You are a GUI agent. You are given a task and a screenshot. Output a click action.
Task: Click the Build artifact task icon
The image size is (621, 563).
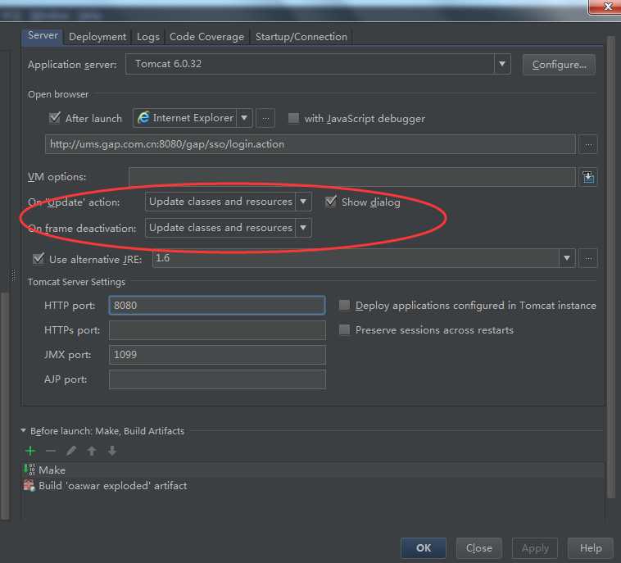(29, 485)
